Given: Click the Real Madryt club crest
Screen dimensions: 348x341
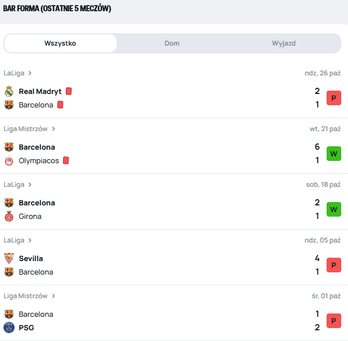Looking at the screenshot, I should pos(8,91).
